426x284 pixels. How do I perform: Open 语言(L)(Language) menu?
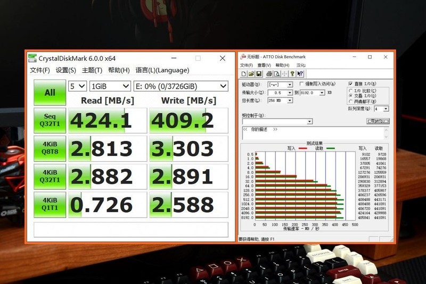[x=162, y=70]
